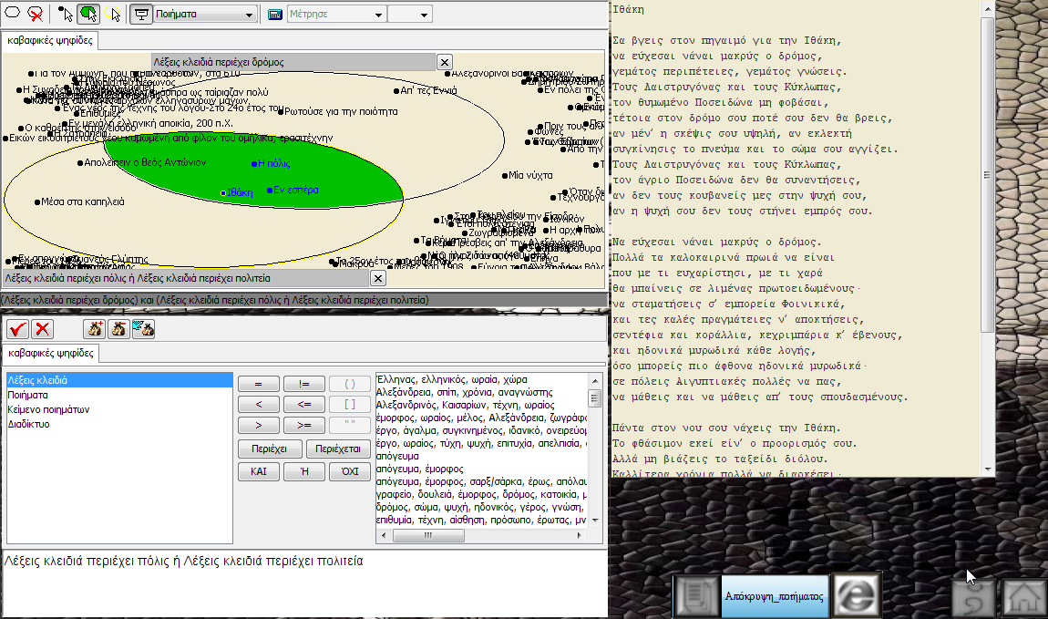Choose the point selection pointer tool

65,14
